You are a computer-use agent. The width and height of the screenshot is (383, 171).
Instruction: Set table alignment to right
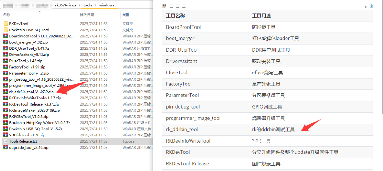[184, 6]
